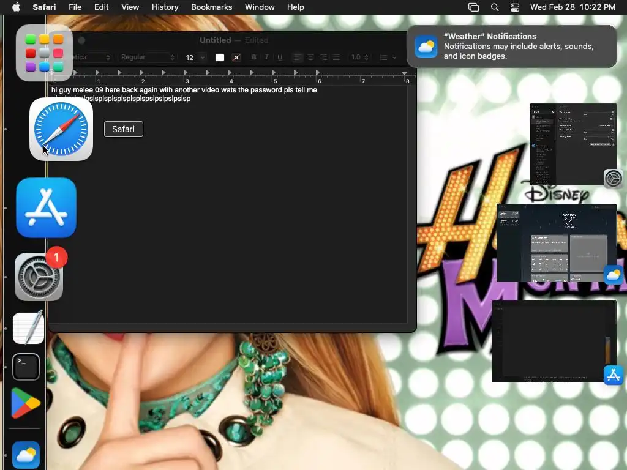Click the Apple menu logo
Screen dimensions: 627x470
tap(16, 7)
